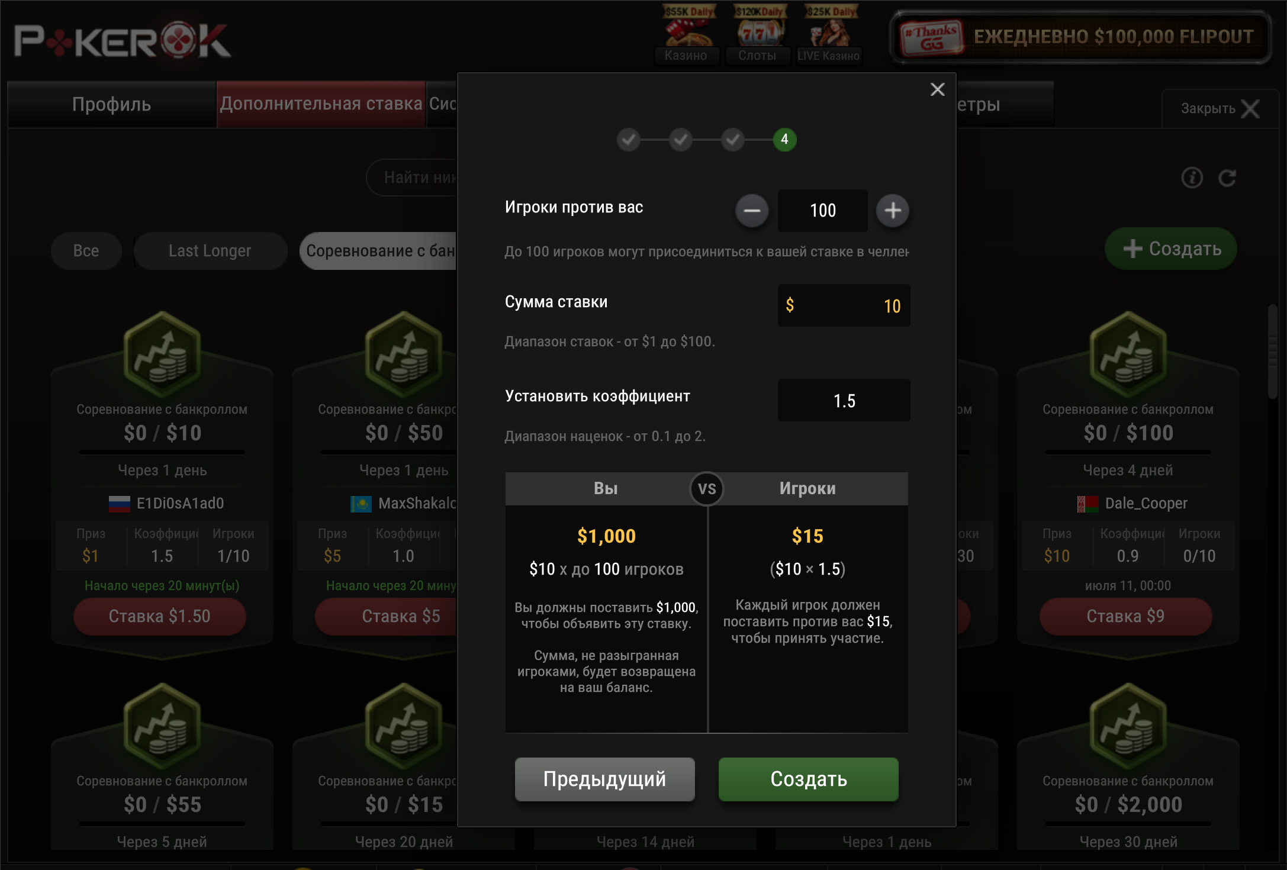Image resolution: width=1287 pixels, height=870 pixels.
Task: Select the Дополнительная ставка tab
Action: [x=321, y=104]
